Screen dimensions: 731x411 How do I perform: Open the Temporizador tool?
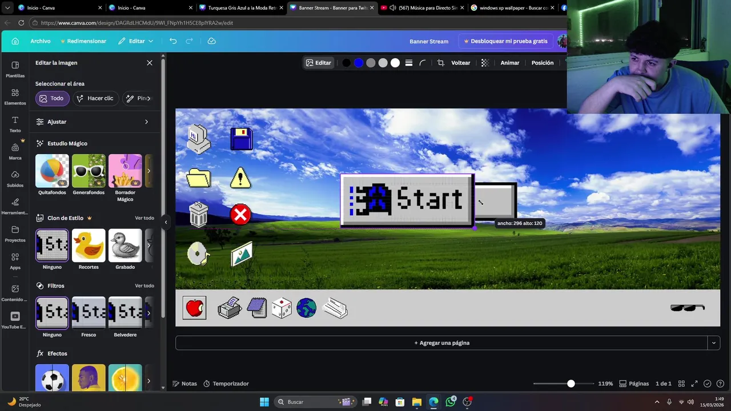226,384
